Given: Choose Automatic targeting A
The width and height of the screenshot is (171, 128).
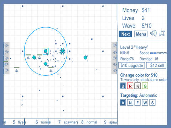Looking at the screenshot, I should pos(123,102).
